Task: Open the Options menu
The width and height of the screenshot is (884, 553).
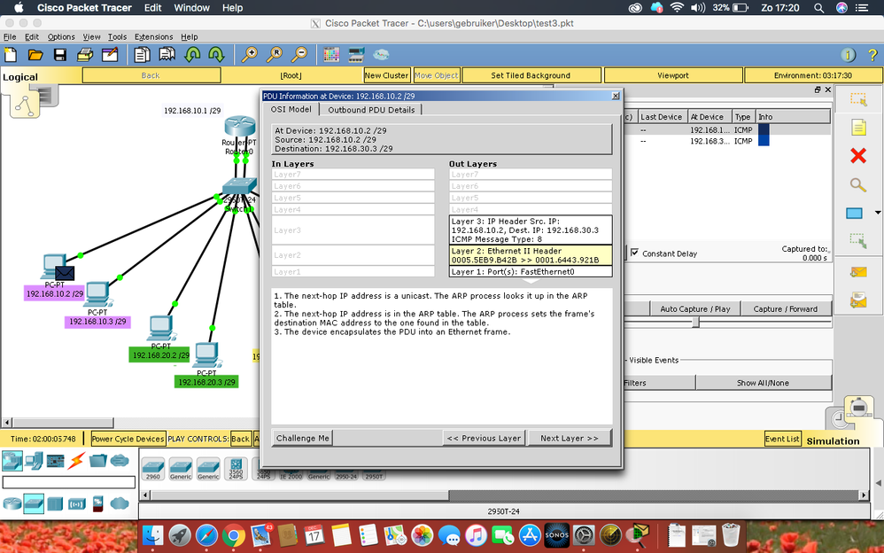Action: [61, 36]
